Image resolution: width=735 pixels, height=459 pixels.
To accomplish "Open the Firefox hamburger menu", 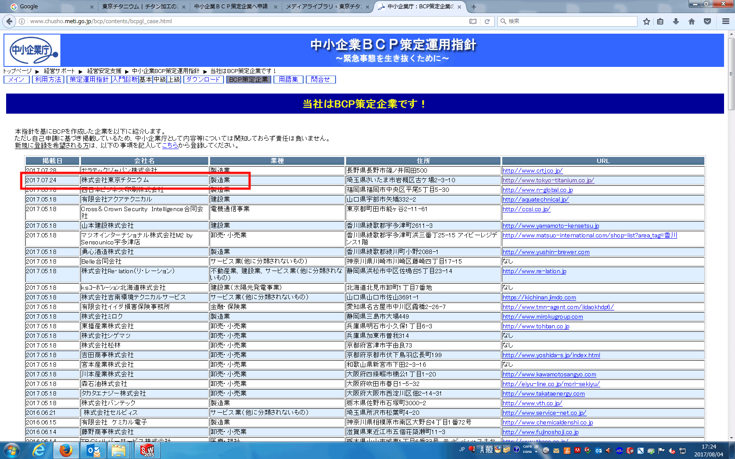I will tap(725, 21).
